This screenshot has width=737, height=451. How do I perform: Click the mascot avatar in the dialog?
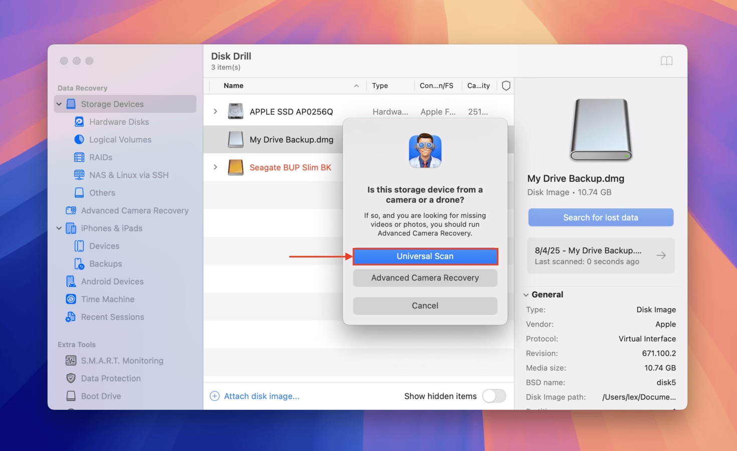[x=425, y=151]
